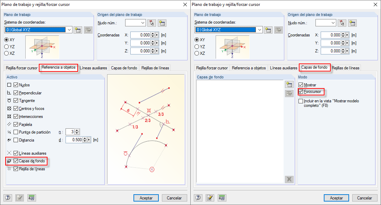Image resolution: width=381 pixels, height=205 pixels.
Task: Click the comment edit icon at bottom left
Action: [20, 198]
